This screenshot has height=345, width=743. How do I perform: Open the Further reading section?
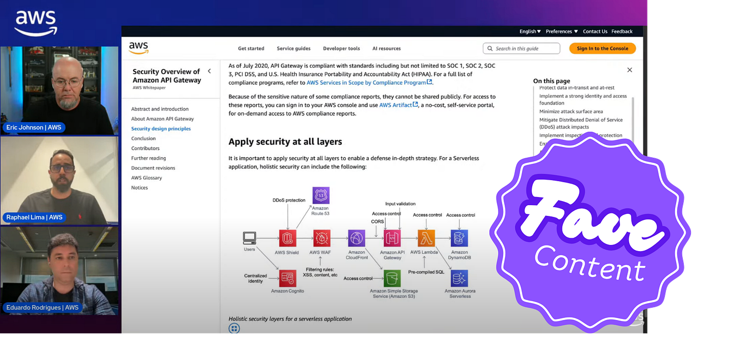coord(148,158)
